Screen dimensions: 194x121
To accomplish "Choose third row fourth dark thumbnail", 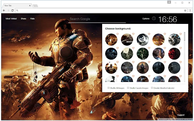I will coord(159,68).
